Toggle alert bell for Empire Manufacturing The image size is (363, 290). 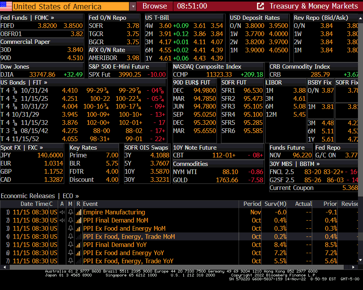(x=70, y=212)
